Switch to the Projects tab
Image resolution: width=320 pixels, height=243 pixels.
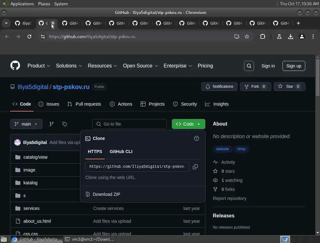tap(152, 104)
